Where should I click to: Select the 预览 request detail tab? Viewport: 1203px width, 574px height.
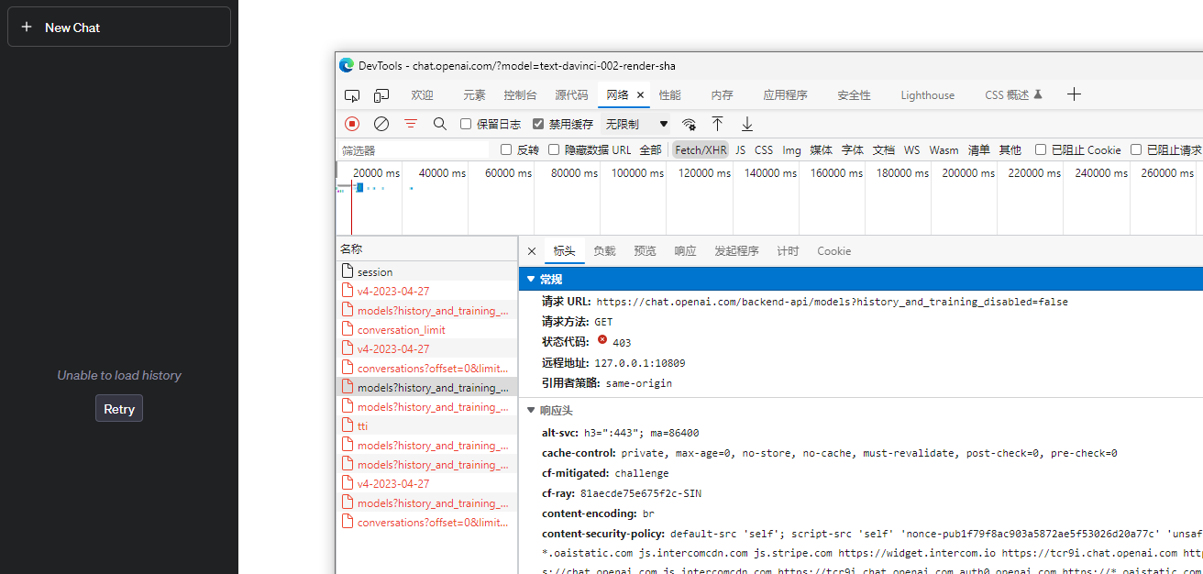pos(645,251)
